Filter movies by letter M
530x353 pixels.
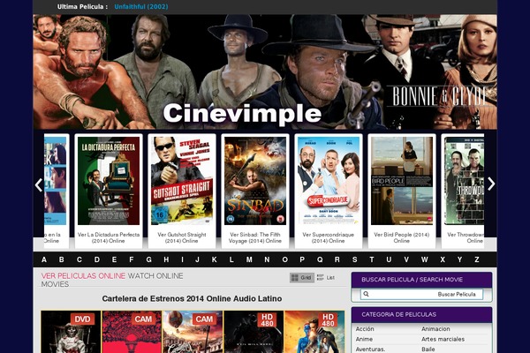pyautogui.click(x=249, y=259)
